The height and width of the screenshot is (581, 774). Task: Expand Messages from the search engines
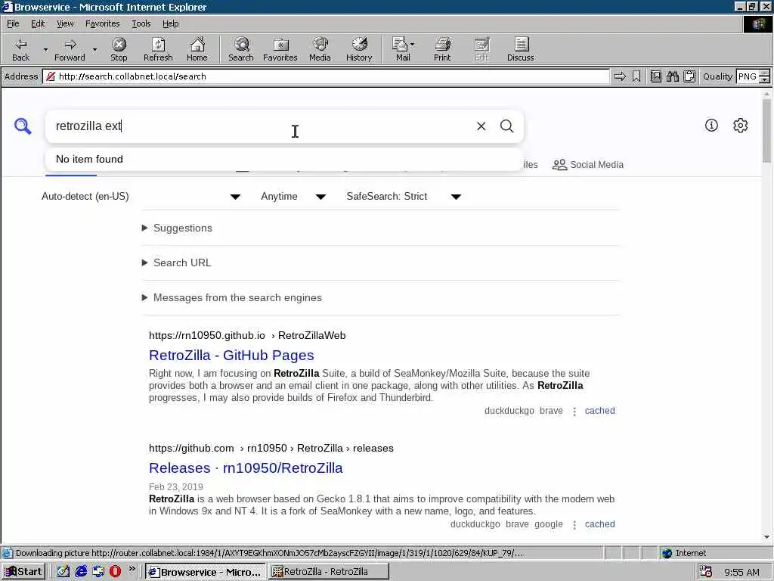[232, 298]
